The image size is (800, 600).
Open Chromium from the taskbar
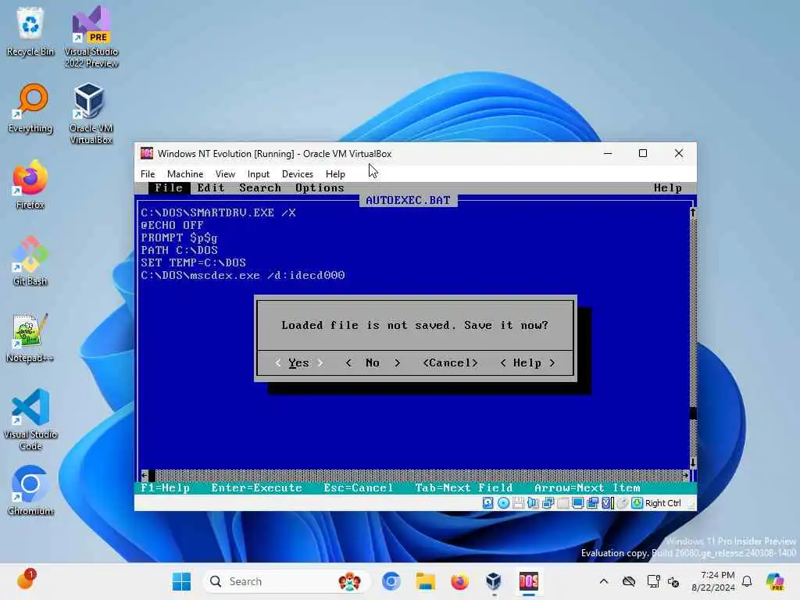click(391, 581)
